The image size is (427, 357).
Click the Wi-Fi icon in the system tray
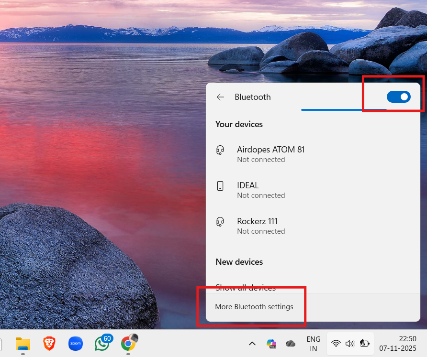(x=336, y=344)
